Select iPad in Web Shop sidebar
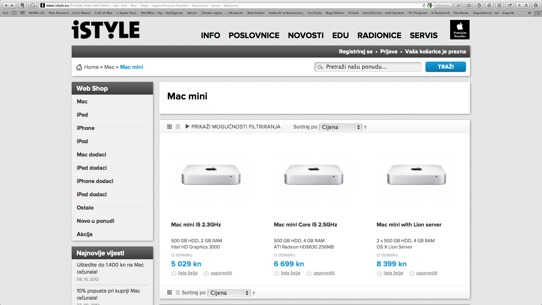This screenshot has height=305, width=542. tap(112, 115)
